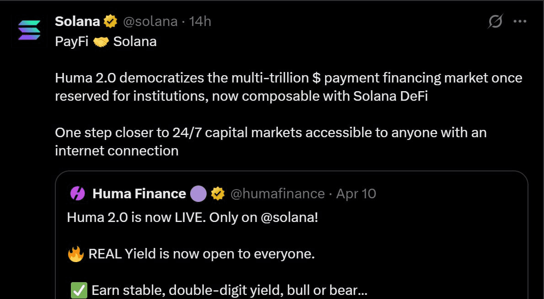Click Huma Finance's gold verified badge
This screenshot has width=544, height=299.
pyautogui.click(x=218, y=194)
